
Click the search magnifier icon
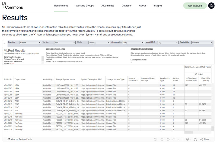pos(211,6)
